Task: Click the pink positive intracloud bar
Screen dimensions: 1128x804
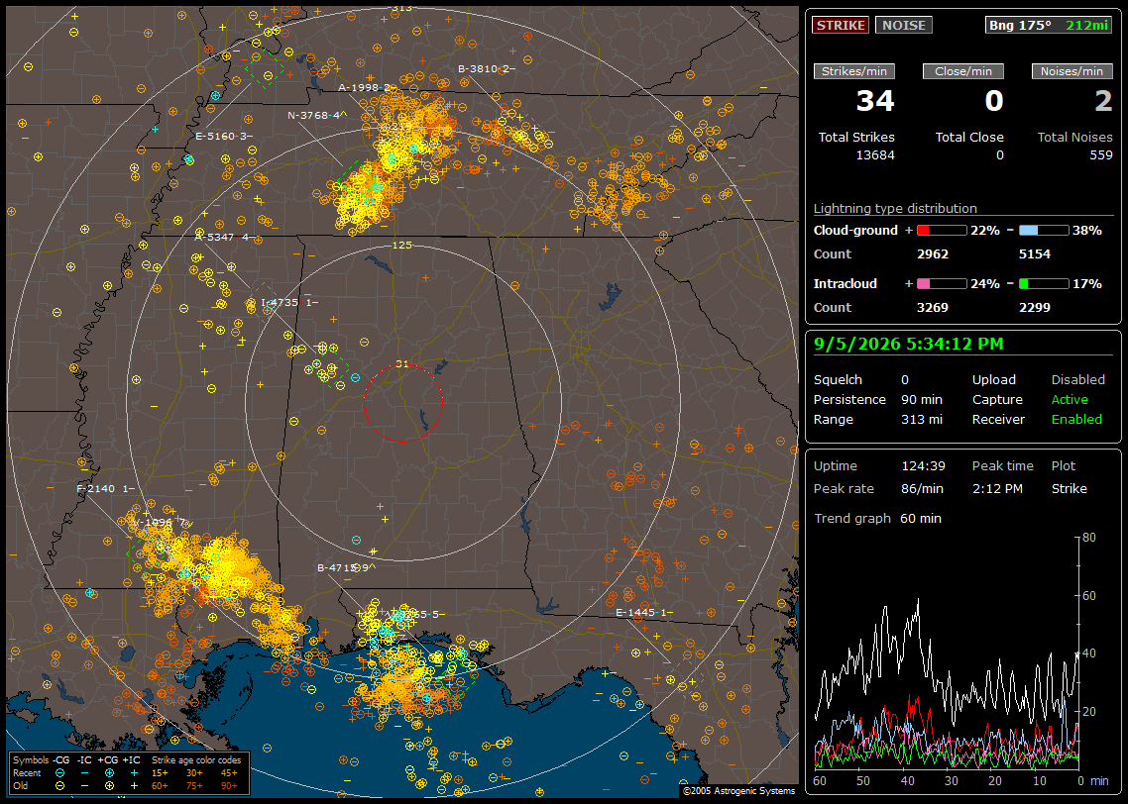Action: click(x=942, y=284)
